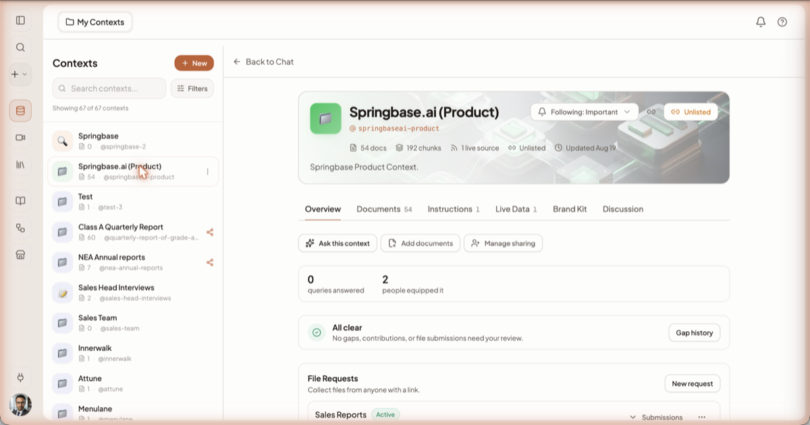Click the orange Unlisted visibility button

pos(691,112)
